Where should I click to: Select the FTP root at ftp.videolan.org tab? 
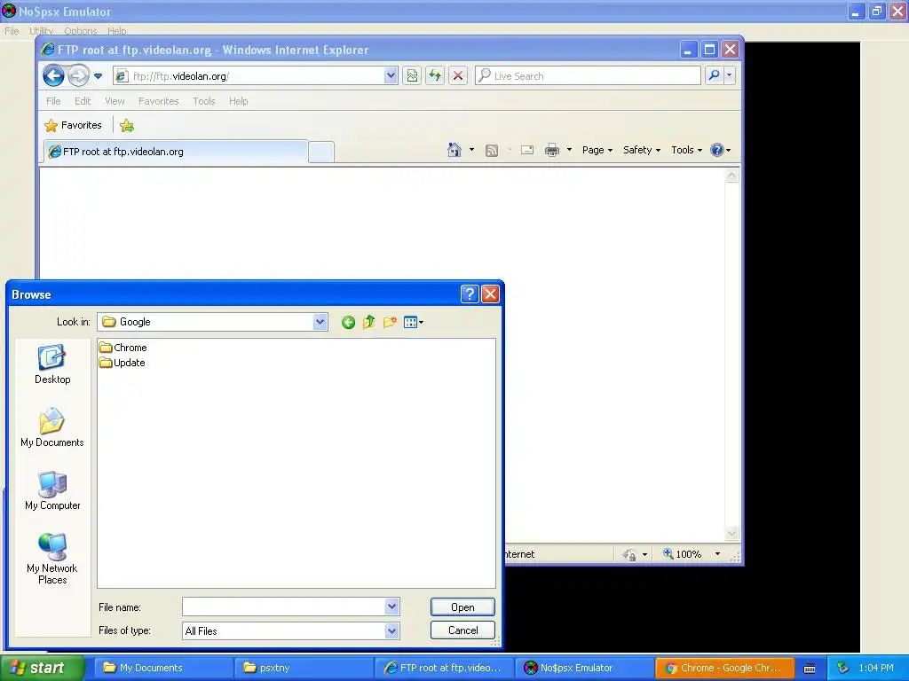[x=176, y=152]
